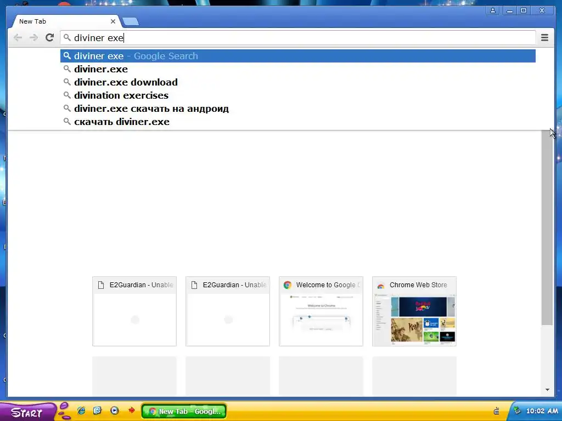
Task: Choose the 'diviner.exe' suggestion
Action: tap(298, 69)
